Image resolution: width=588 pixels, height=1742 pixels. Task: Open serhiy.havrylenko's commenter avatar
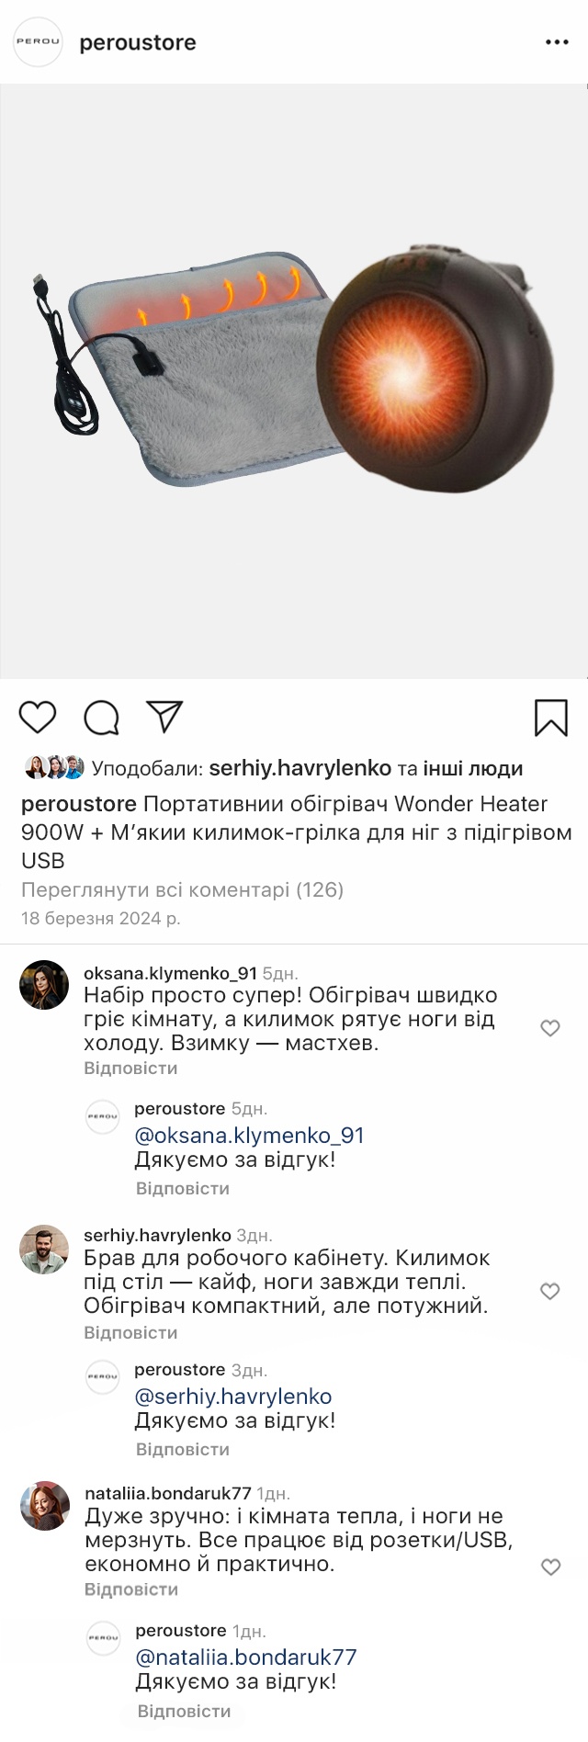[44, 1250]
